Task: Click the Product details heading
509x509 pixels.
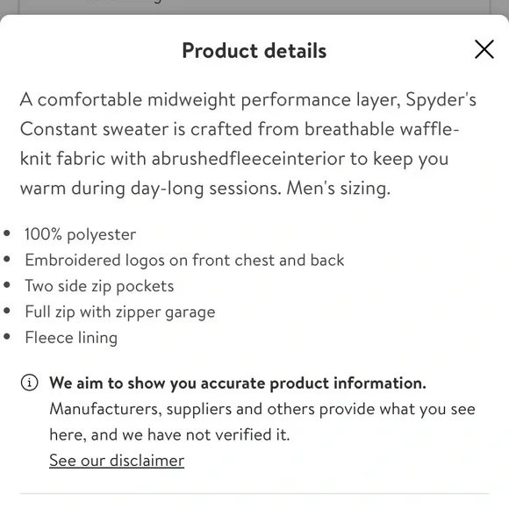Action: coord(254,51)
